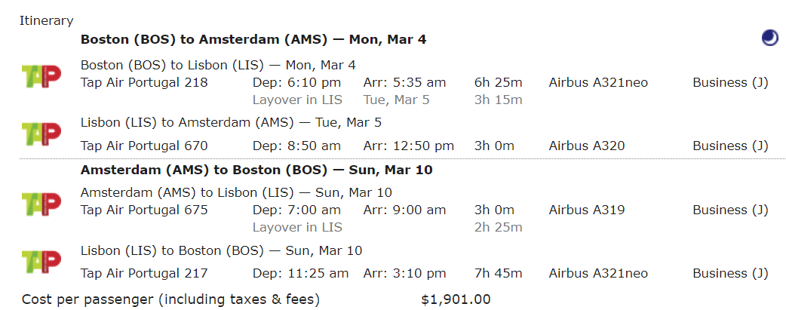Click the Itinerary section label
The image size is (786, 310).
46,20
